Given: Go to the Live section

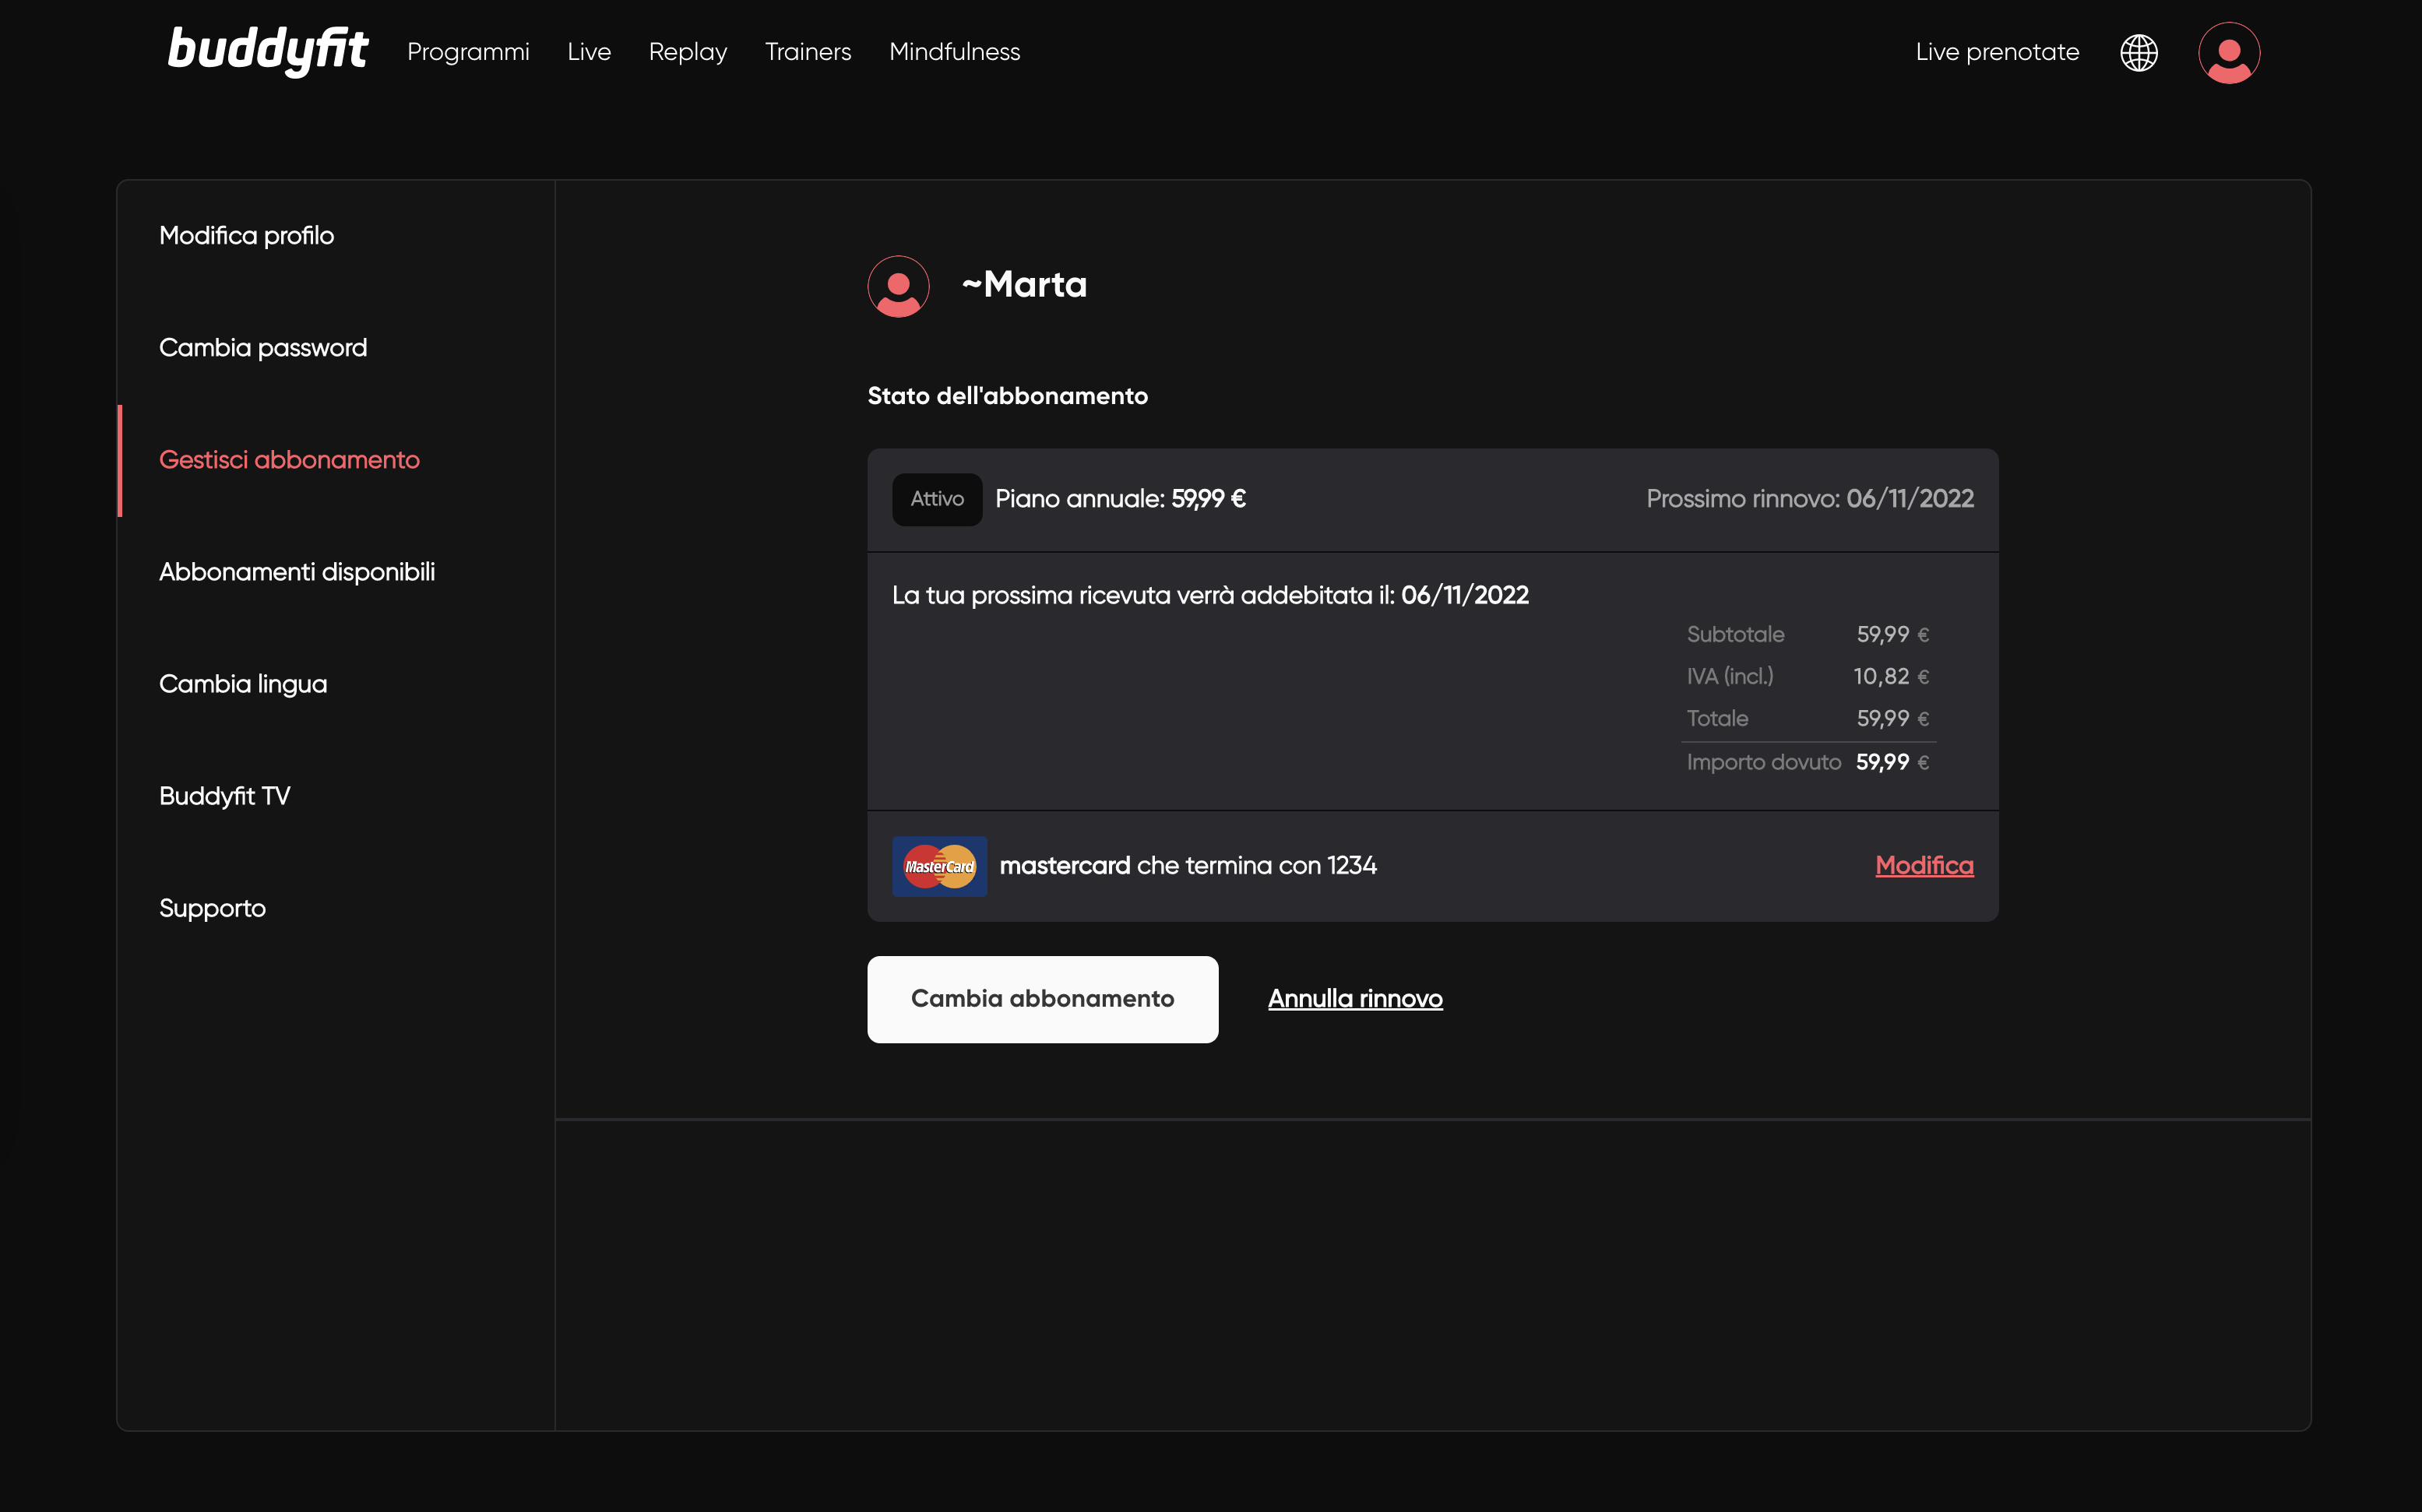Looking at the screenshot, I should click(589, 52).
